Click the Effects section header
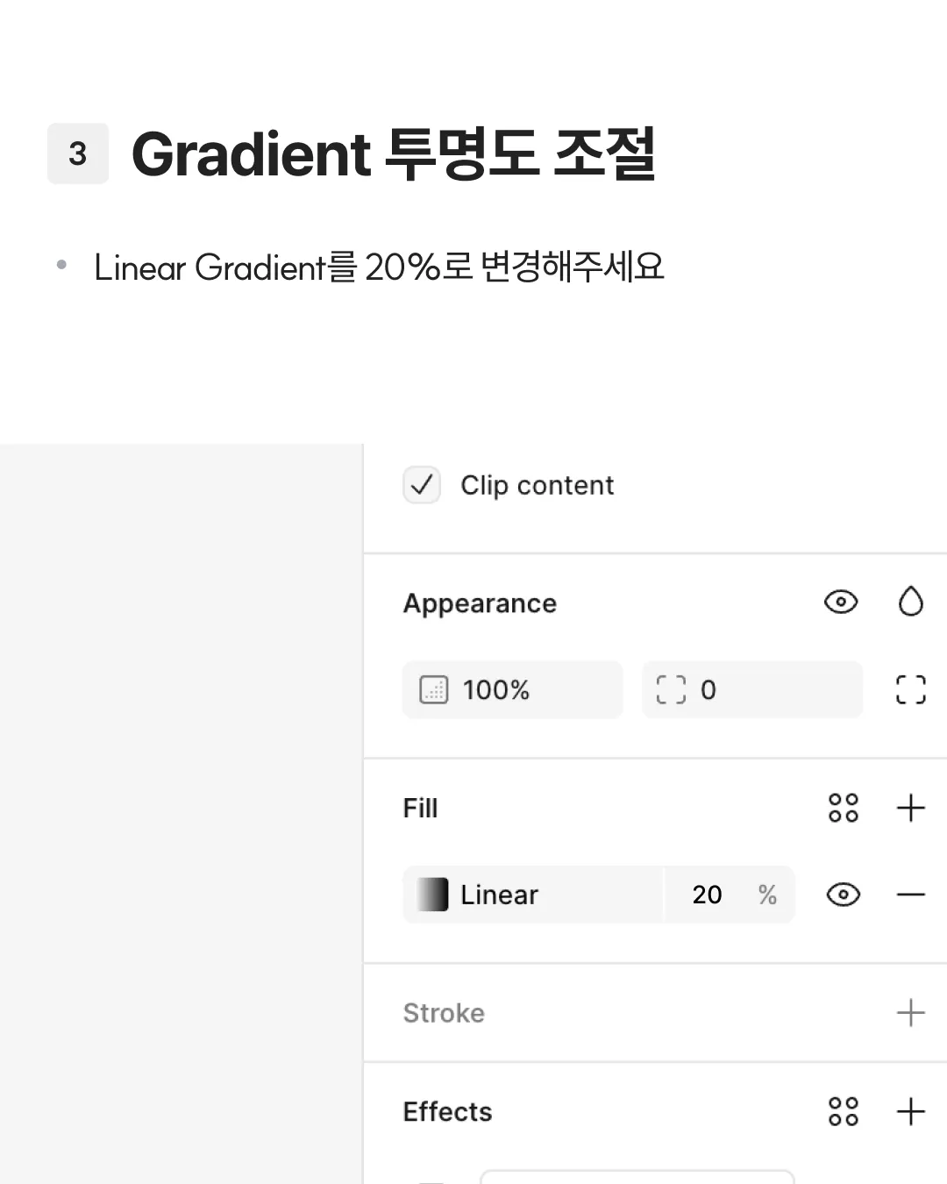This screenshot has width=947, height=1184. click(447, 1111)
